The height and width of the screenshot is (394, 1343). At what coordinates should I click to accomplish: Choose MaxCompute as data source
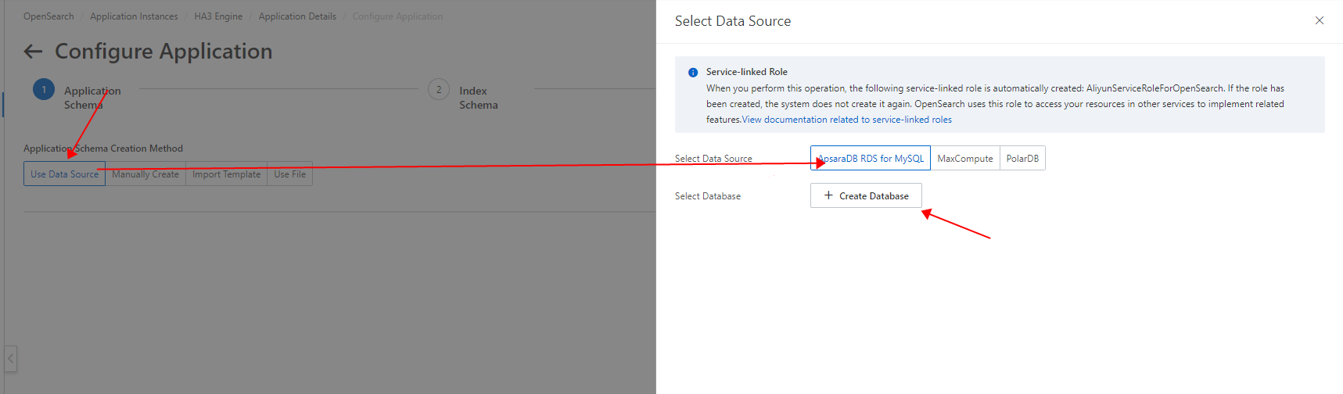tap(964, 159)
